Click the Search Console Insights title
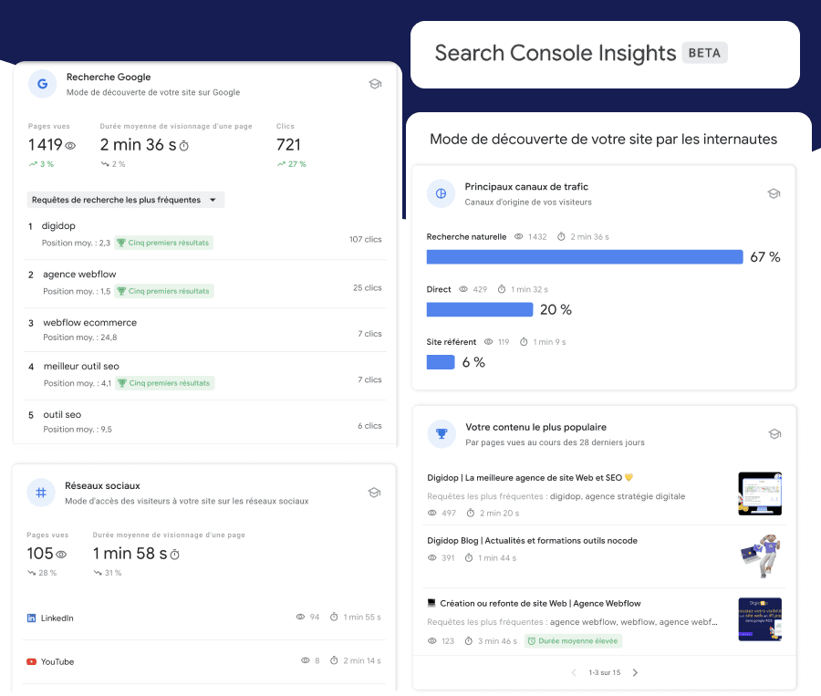Screen dimensions: 821x696 tap(556, 54)
